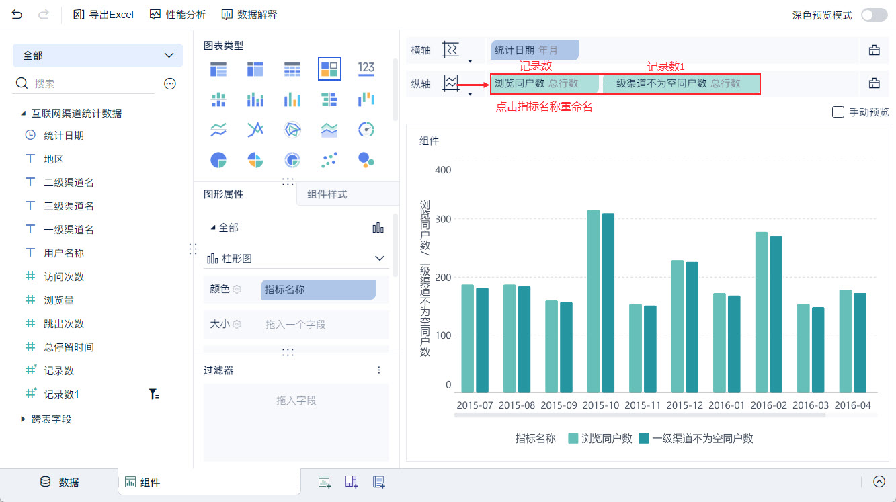896x502 pixels.
Task: Click the add component icon in bottom bar
Action: point(325,481)
